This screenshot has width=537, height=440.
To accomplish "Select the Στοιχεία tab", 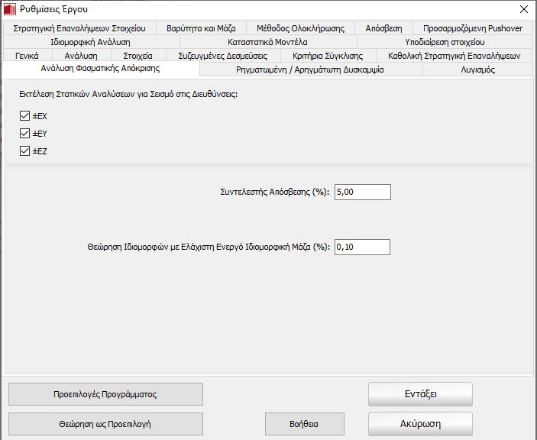I will click(x=137, y=56).
